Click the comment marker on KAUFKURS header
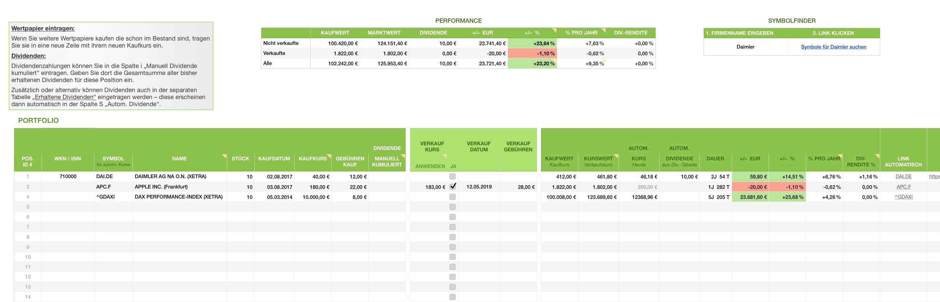 tap(329, 156)
